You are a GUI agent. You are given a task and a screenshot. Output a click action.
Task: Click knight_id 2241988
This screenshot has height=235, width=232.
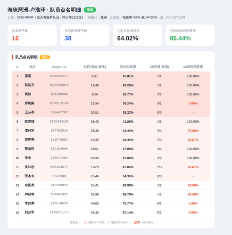click(59, 176)
